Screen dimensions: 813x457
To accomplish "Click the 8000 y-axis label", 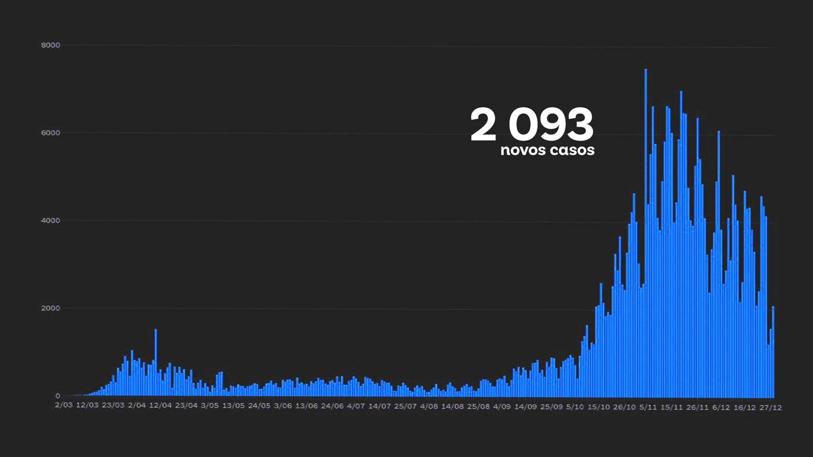I will (x=50, y=45).
